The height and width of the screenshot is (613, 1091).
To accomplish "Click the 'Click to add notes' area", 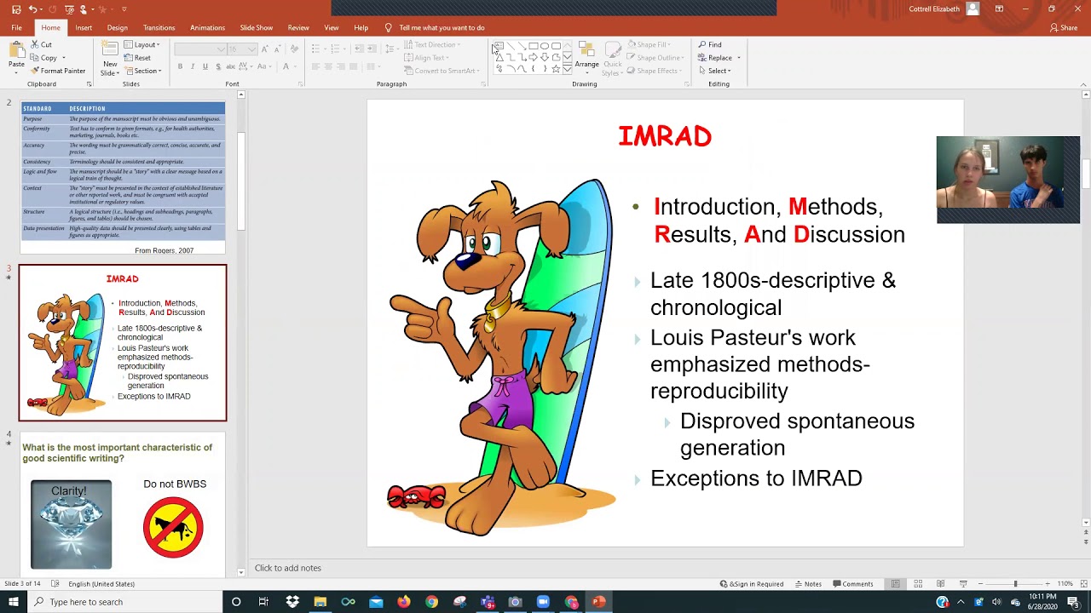I will 288,568.
